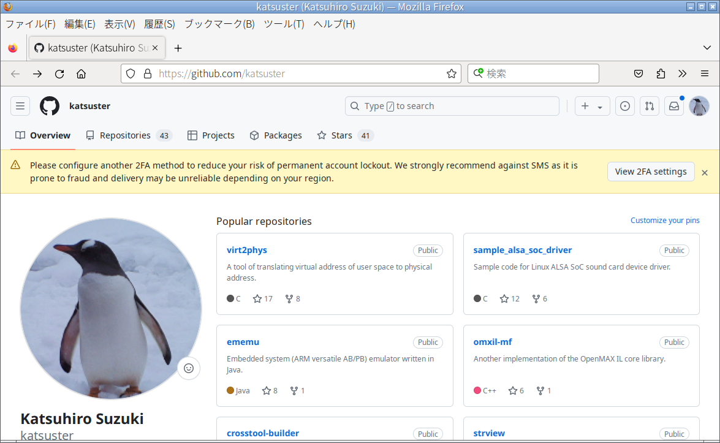Open 表示(V) menu
Image resolution: width=720 pixels, height=443 pixels.
click(x=119, y=24)
